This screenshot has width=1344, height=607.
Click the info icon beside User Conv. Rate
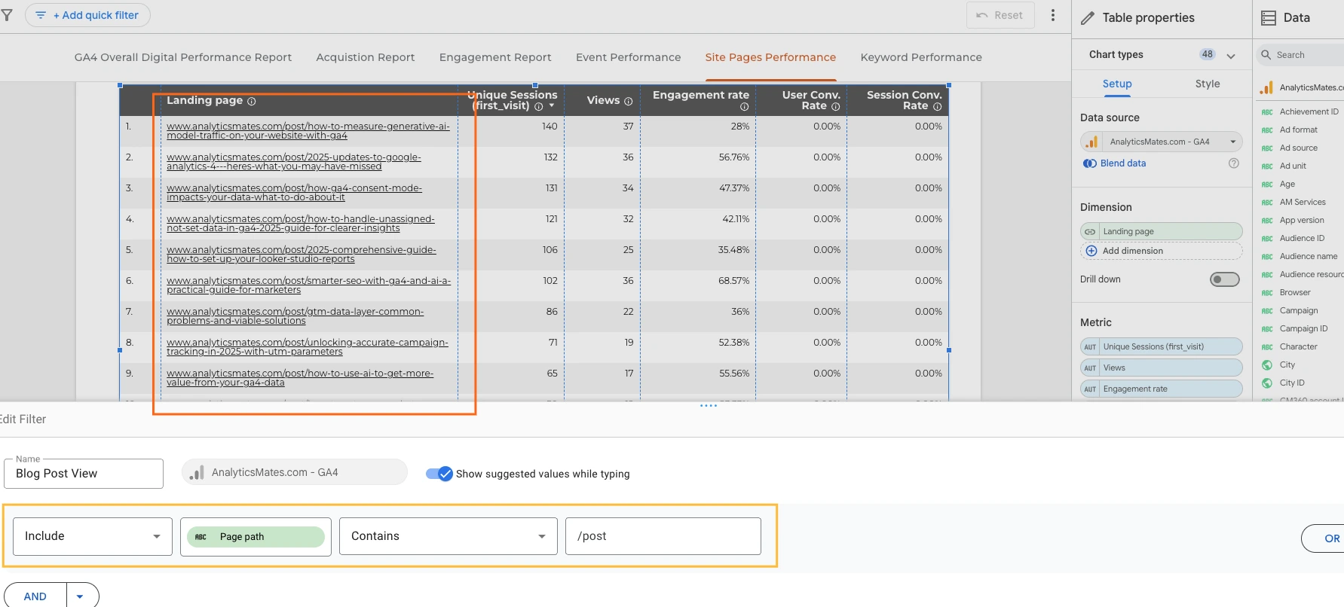pos(835,107)
